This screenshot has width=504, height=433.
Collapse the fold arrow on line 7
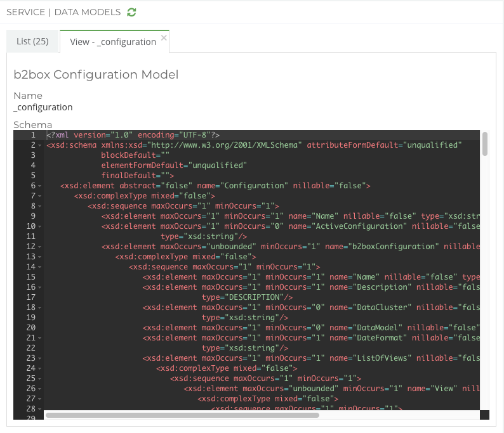click(40, 196)
